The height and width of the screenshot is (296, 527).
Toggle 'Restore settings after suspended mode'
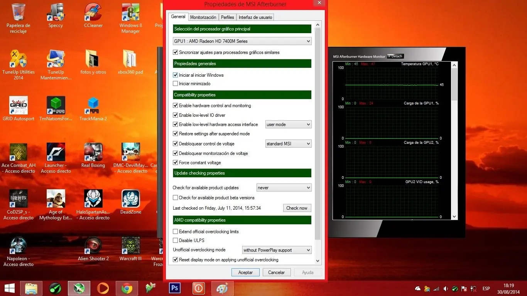176,134
